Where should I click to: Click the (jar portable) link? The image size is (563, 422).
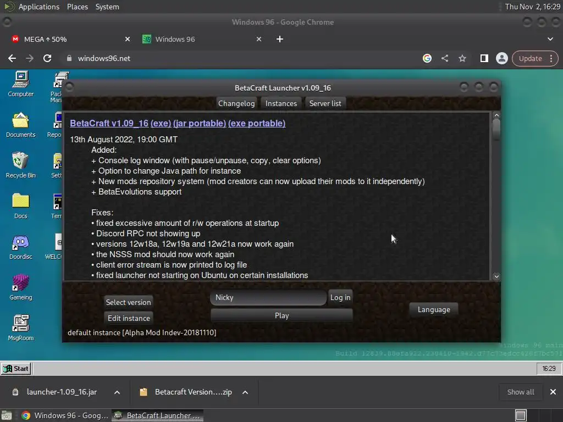point(200,123)
